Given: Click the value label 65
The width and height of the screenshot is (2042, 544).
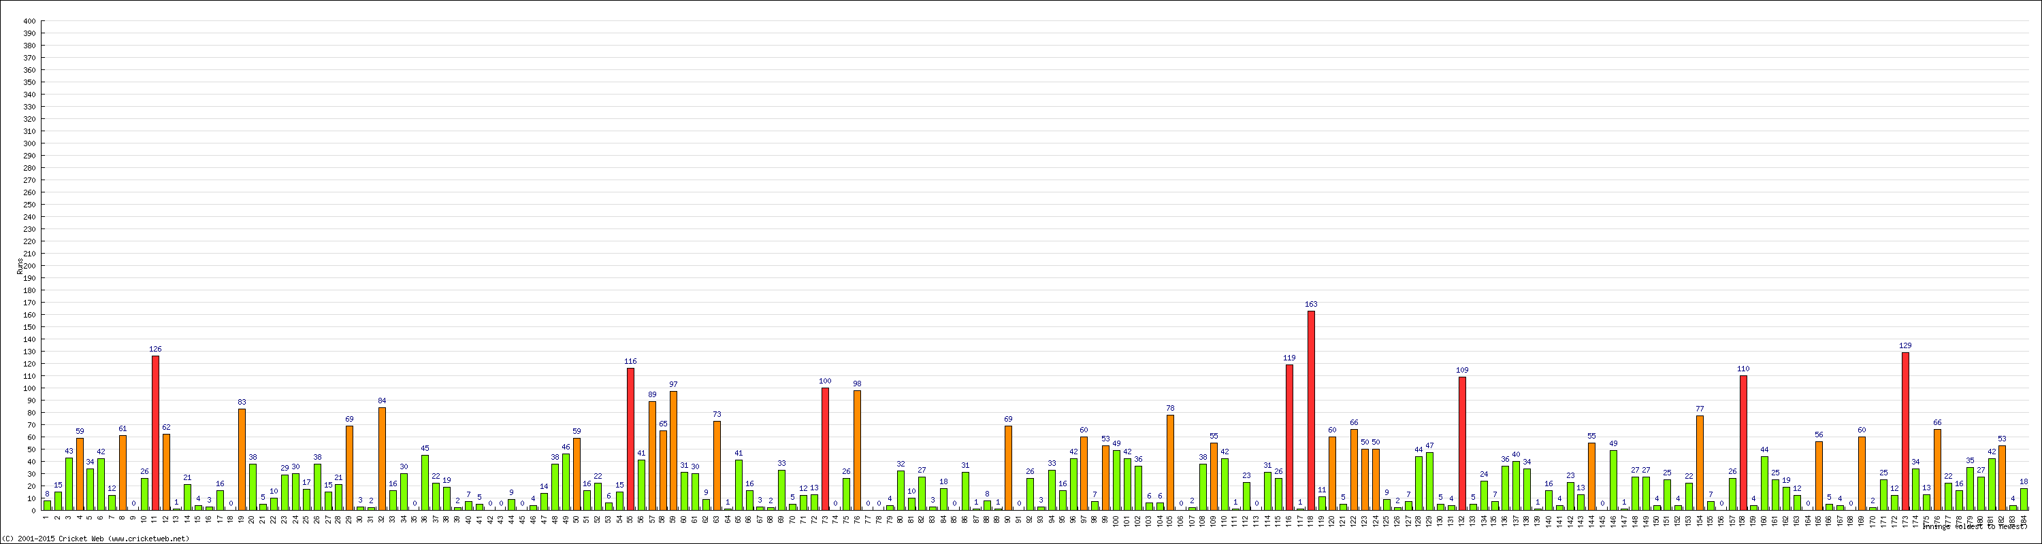Looking at the screenshot, I should pyautogui.click(x=664, y=424).
